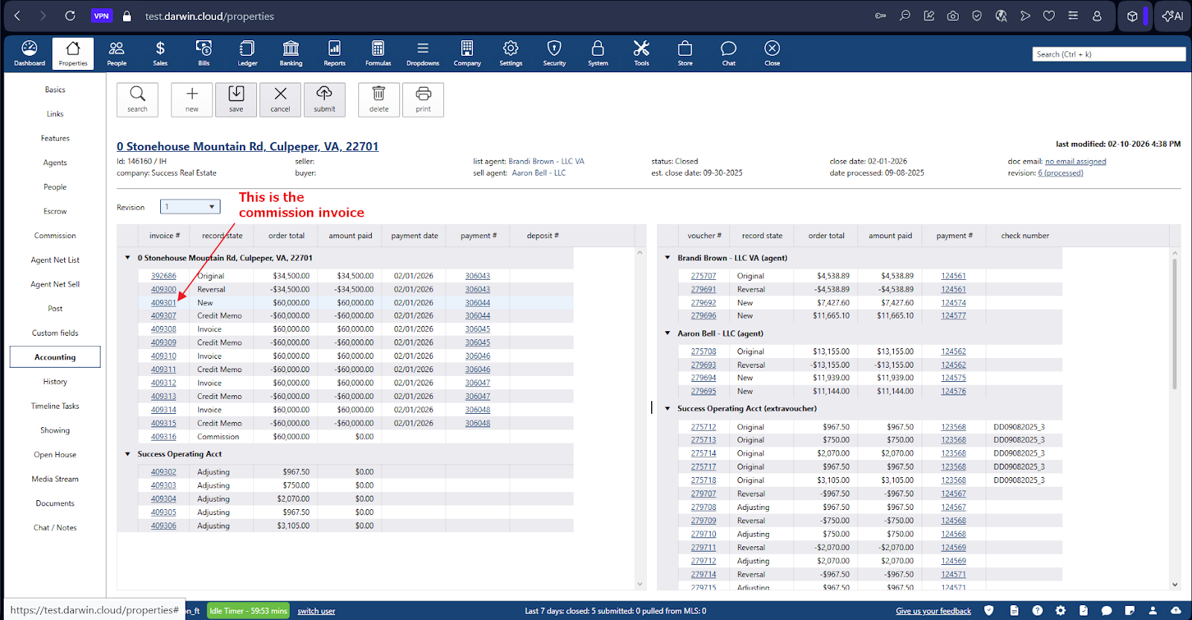The height and width of the screenshot is (620, 1192).
Task: Click the 'no email assigned' link
Action: point(1075,162)
